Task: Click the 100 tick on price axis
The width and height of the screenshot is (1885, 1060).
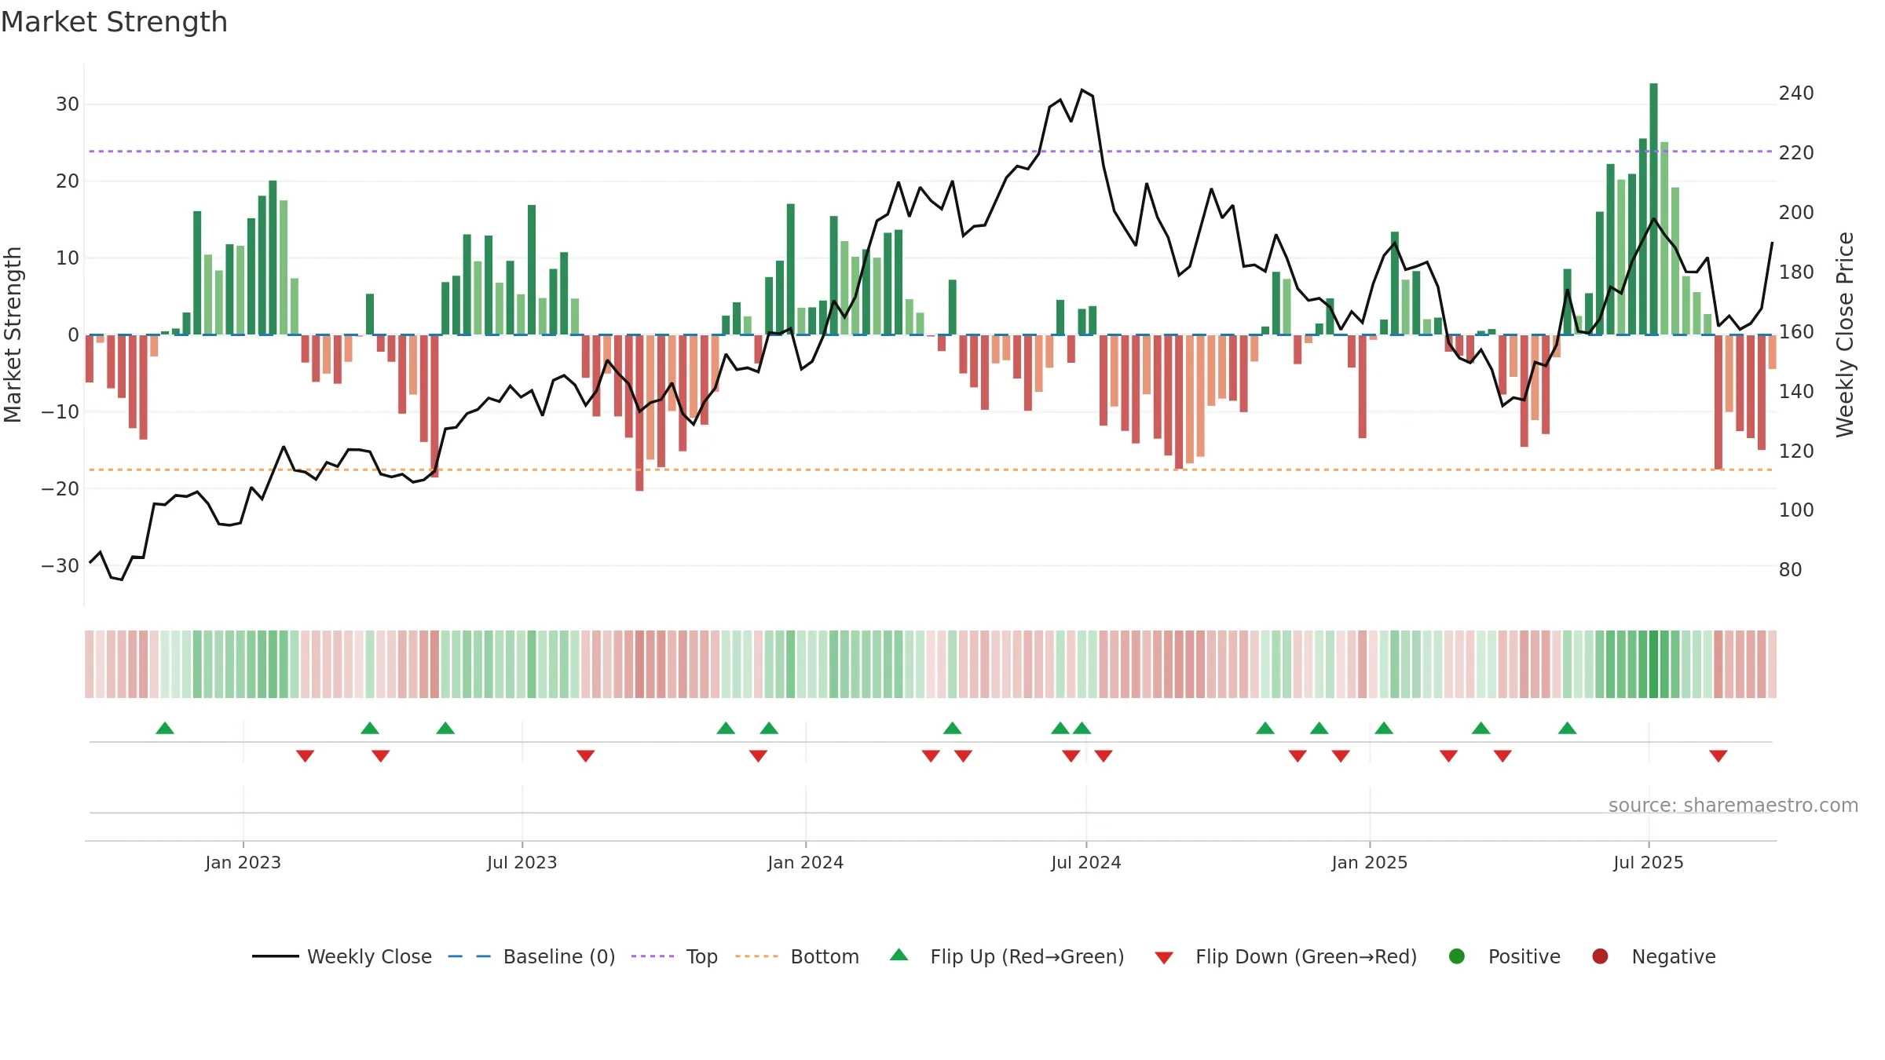Action: tap(1796, 510)
